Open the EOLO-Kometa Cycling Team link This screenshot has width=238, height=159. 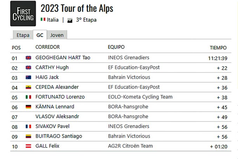pos(140,97)
